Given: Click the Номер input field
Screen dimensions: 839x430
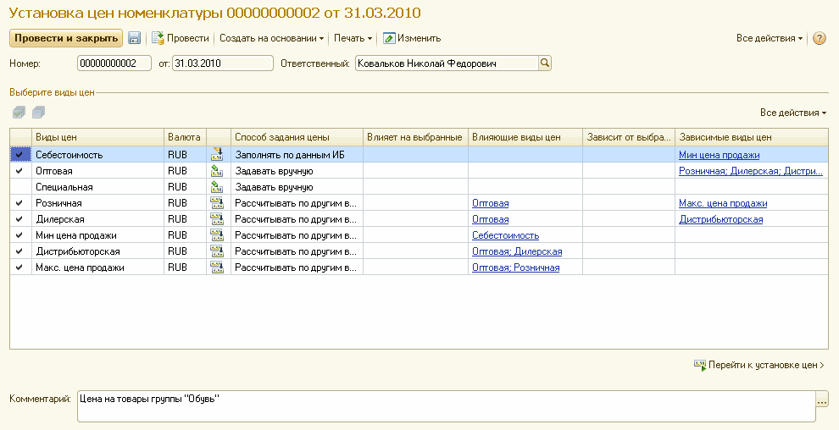Looking at the screenshot, I should (x=114, y=63).
